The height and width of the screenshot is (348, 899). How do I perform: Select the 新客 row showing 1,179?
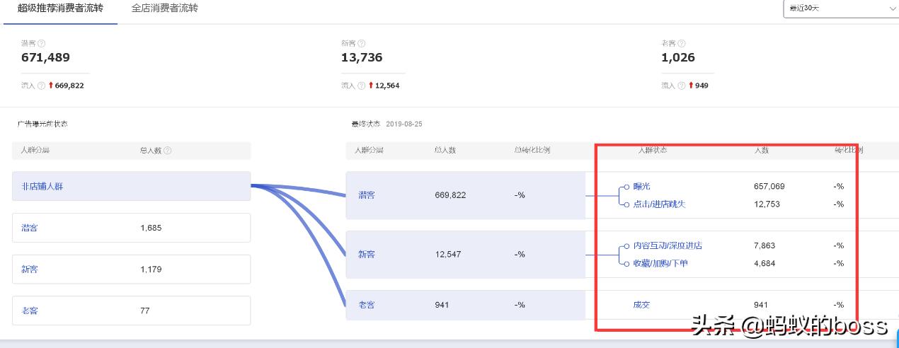coord(131,269)
